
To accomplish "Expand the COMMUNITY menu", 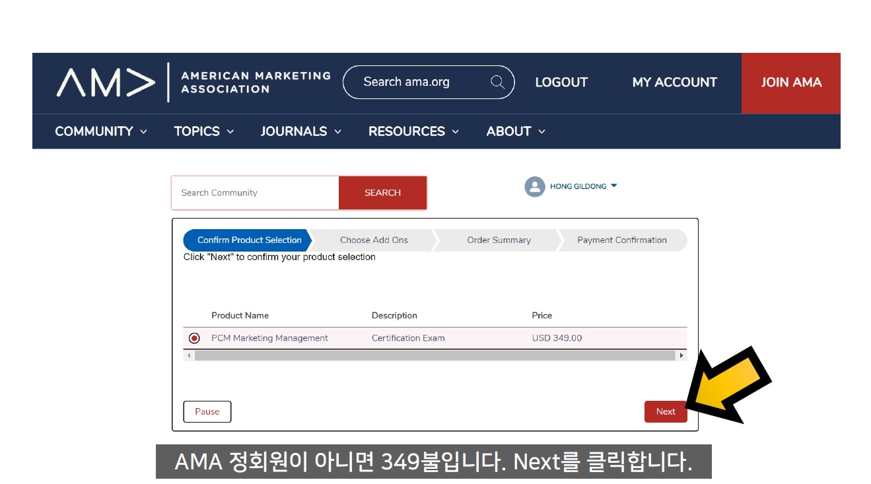I will (x=101, y=131).
